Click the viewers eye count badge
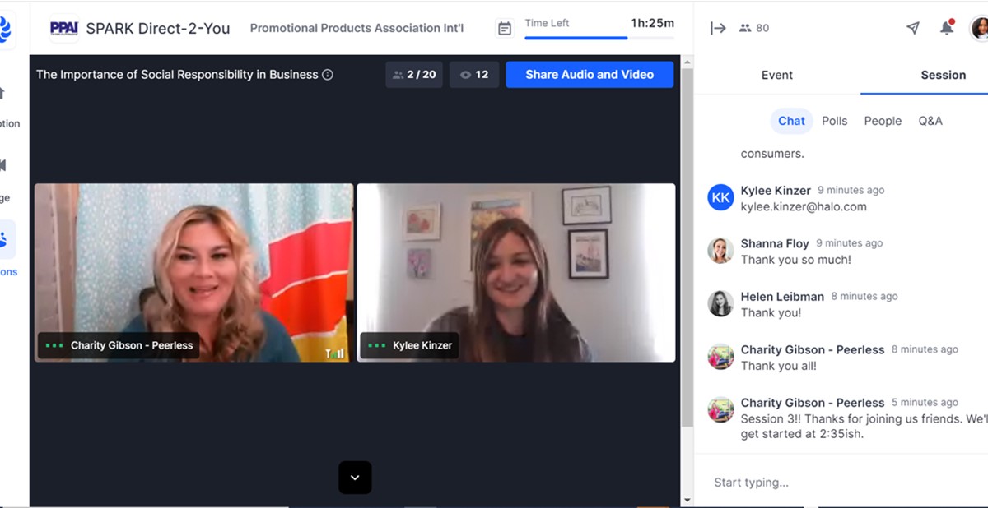 tap(474, 75)
